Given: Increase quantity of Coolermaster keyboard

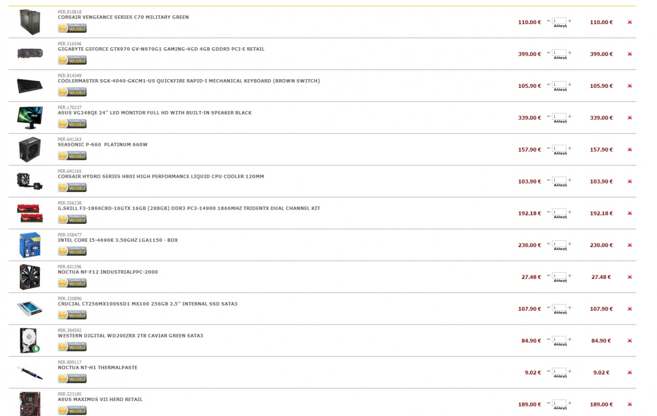Looking at the screenshot, I should [x=570, y=84].
